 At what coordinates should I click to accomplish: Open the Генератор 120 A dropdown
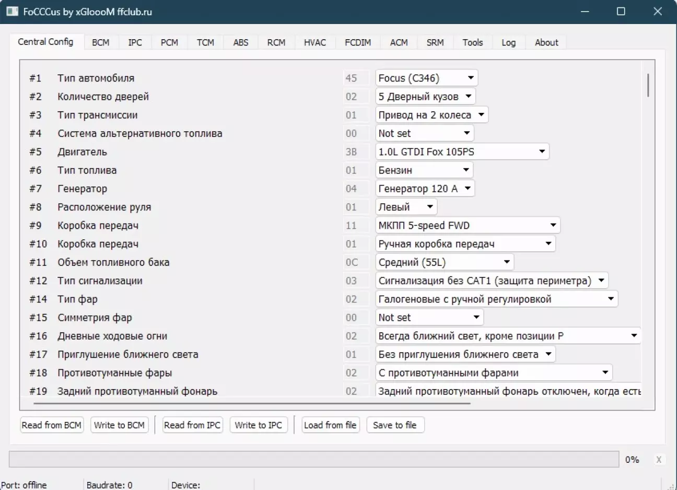pyautogui.click(x=425, y=189)
